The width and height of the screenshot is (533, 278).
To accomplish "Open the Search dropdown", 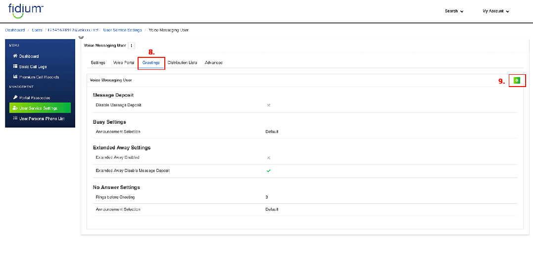I will point(454,11).
